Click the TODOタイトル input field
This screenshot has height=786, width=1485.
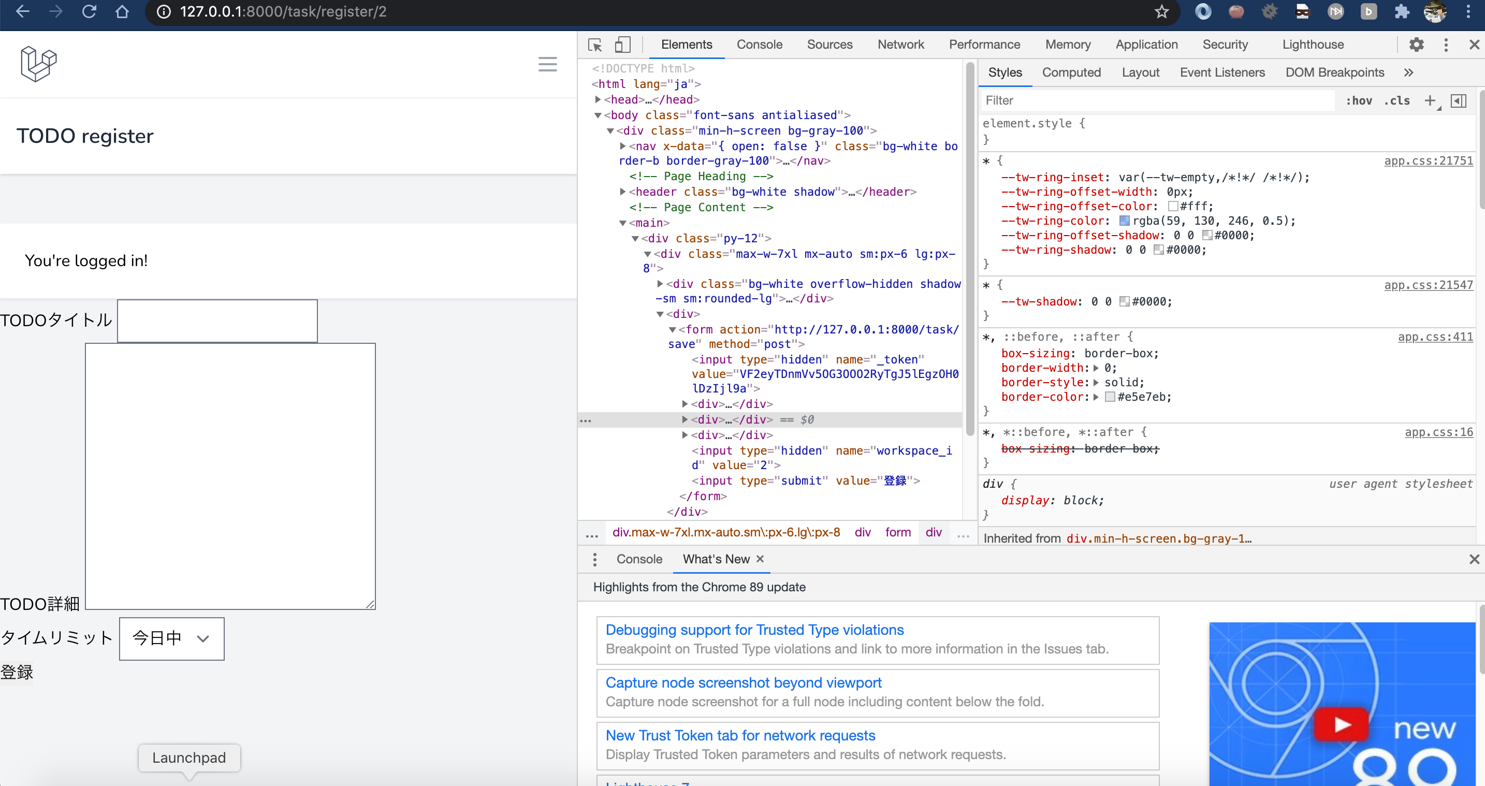click(x=217, y=321)
